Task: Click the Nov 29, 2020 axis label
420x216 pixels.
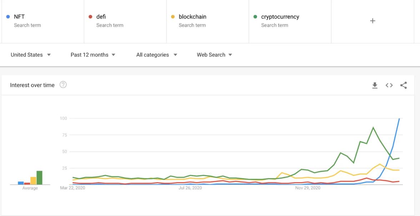Action: pos(308,188)
